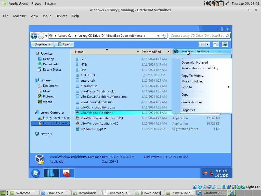Image resolution: width=261 pixels, height=196 pixels.
Task: Select VBoxDarwinAdditions.pkg file
Action: pyautogui.click(x=98, y=91)
